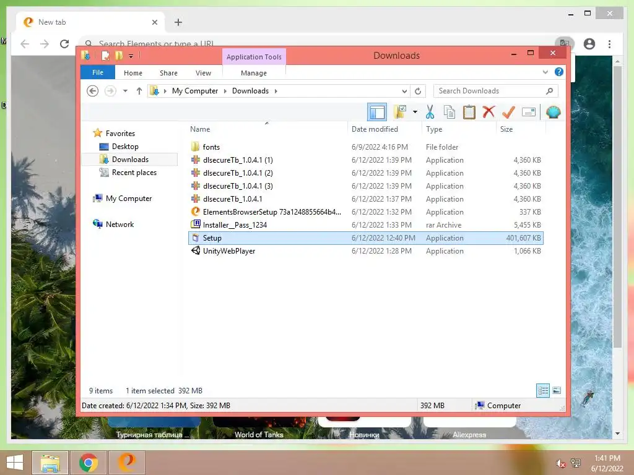Expand the My Computer breadcrumb arrow
634x475 pixels.
click(225, 92)
